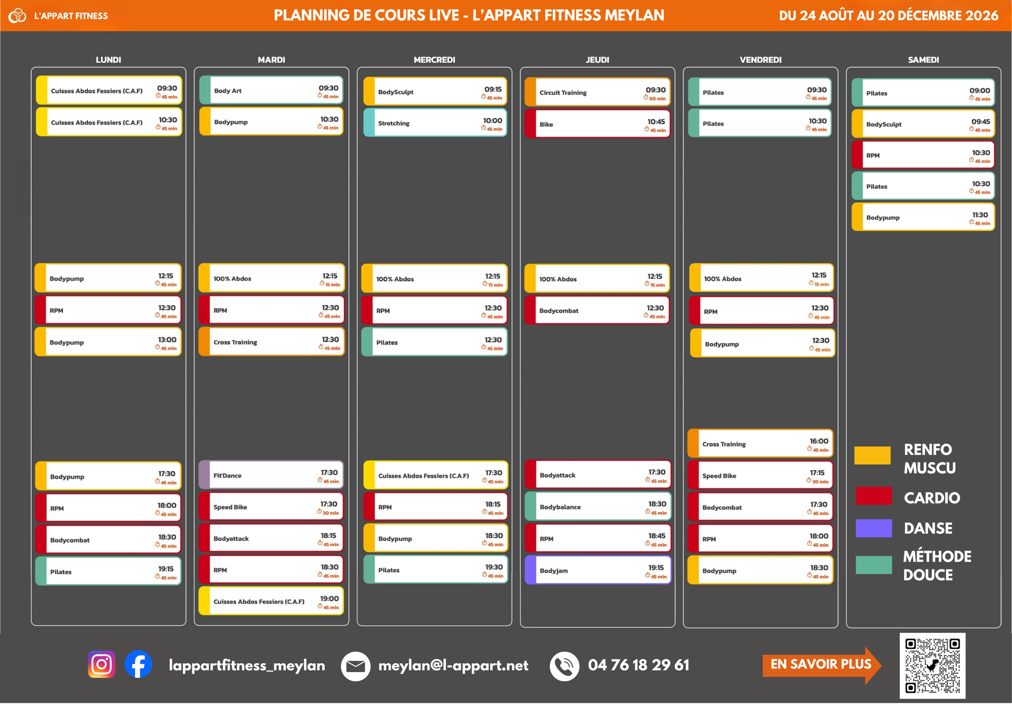Select Mercredi 19:30 Pilates class
The height and width of the screenshot is (715, 1012).
pos(436,570)
